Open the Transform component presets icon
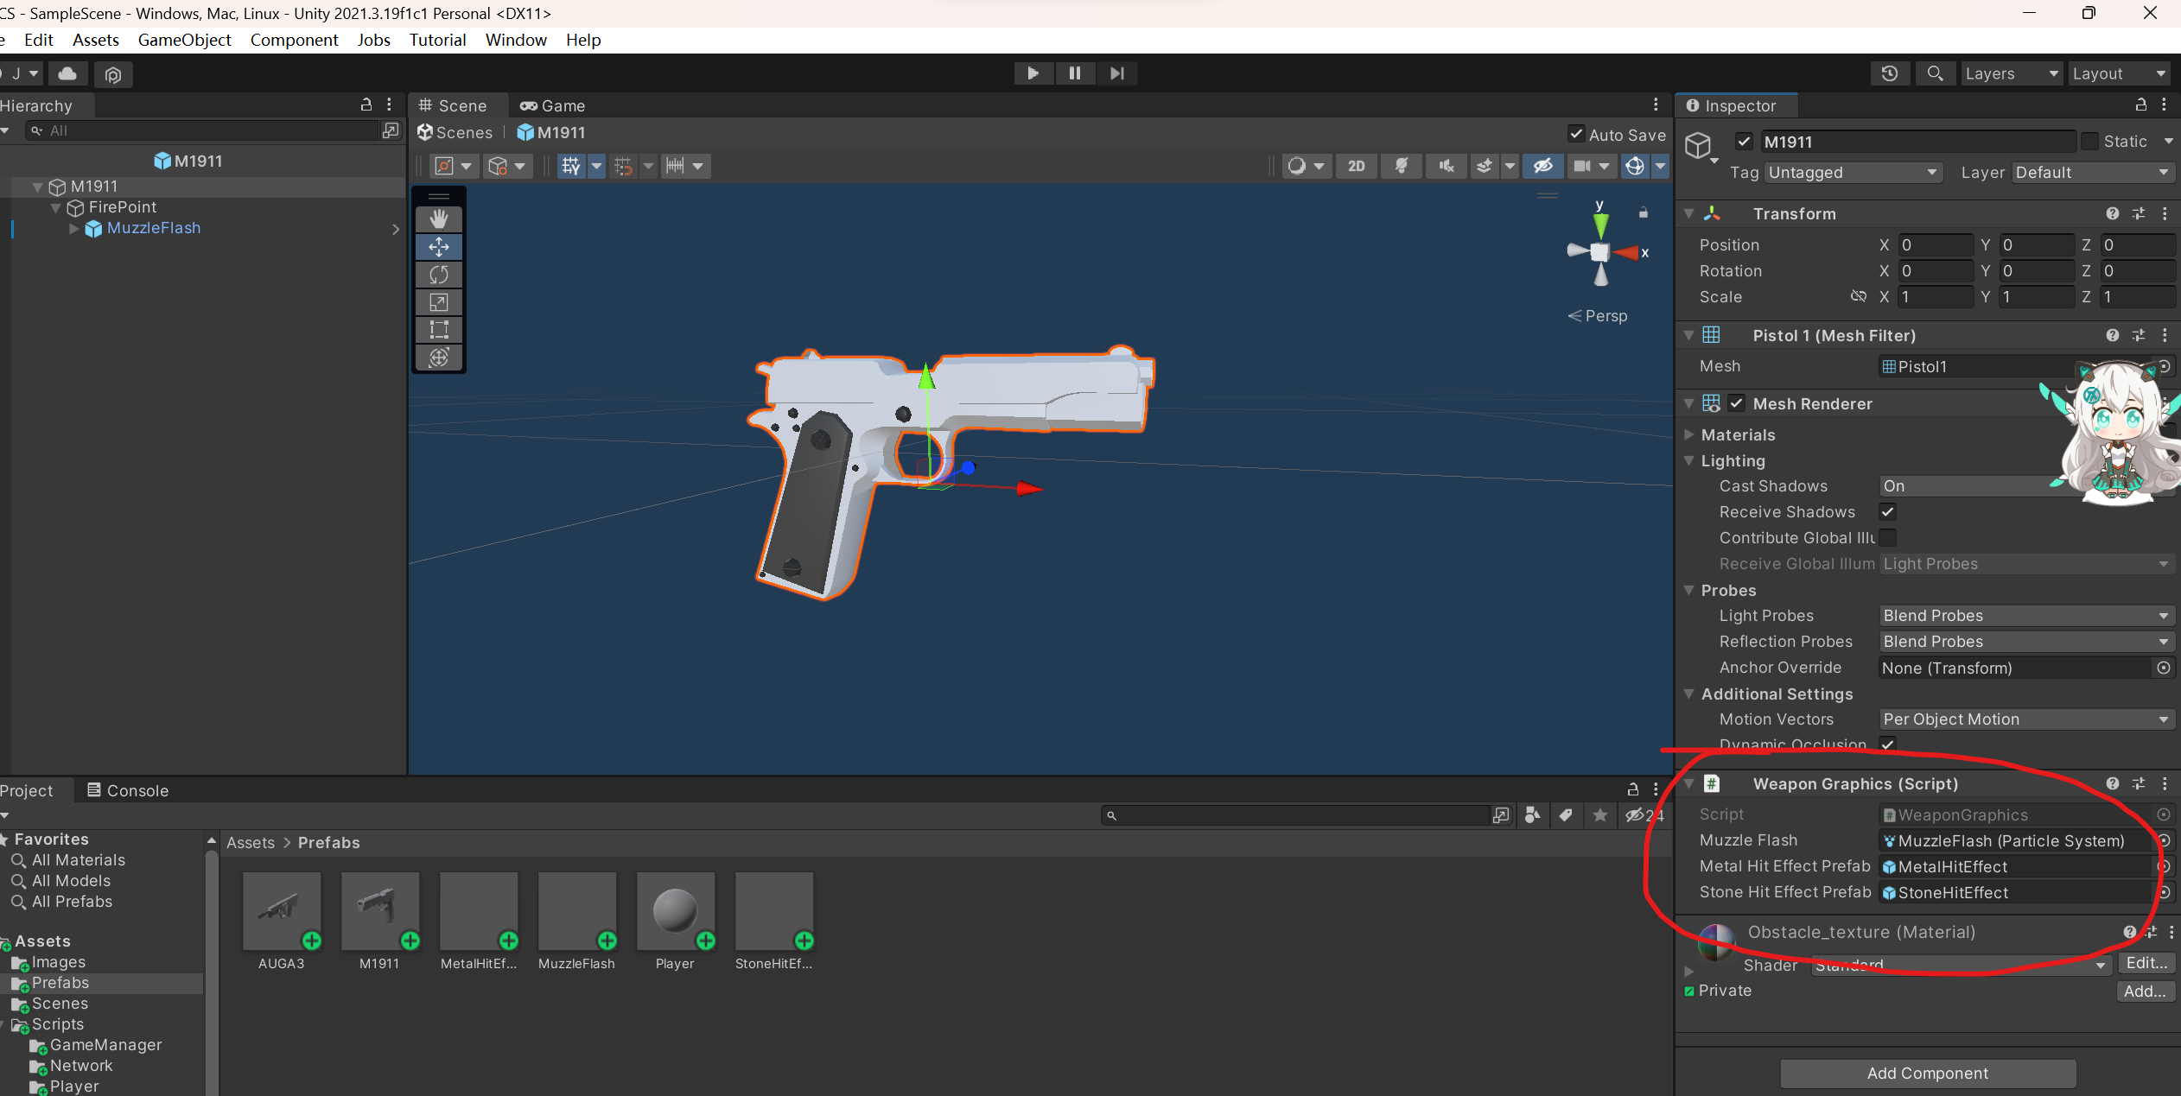Viewport: 2181px width, 1096px height. click(x=2139, y=213)
